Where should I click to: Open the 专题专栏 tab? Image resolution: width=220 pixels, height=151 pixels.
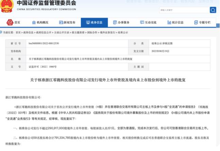pos(202,22)
